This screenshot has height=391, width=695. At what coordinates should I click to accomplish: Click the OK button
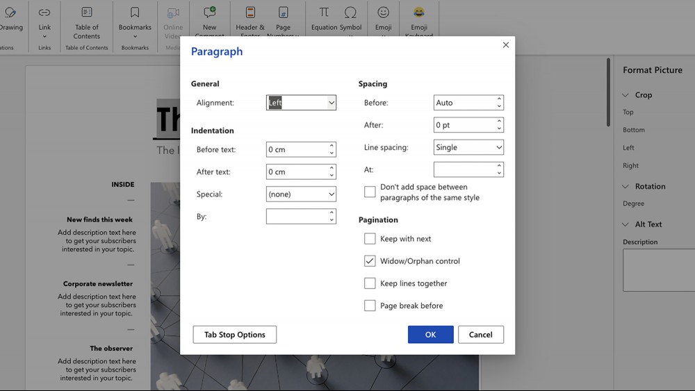click(430, 335)
